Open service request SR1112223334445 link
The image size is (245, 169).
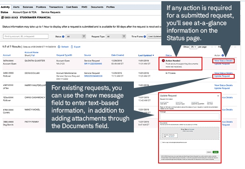[x=93, y=64]
